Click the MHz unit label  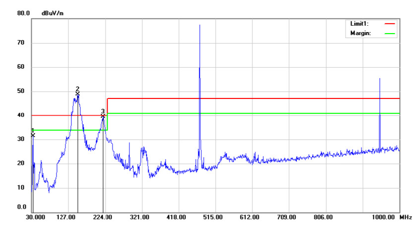click(x=406, y=218)
